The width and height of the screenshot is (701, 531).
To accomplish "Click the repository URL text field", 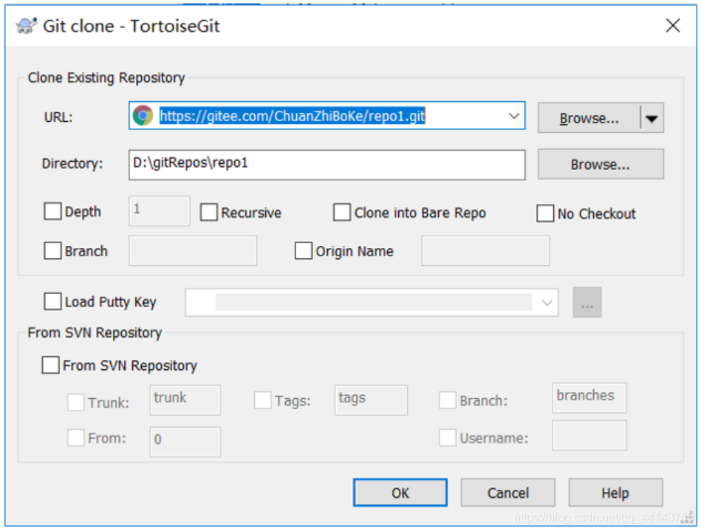I will click(326, 116).
